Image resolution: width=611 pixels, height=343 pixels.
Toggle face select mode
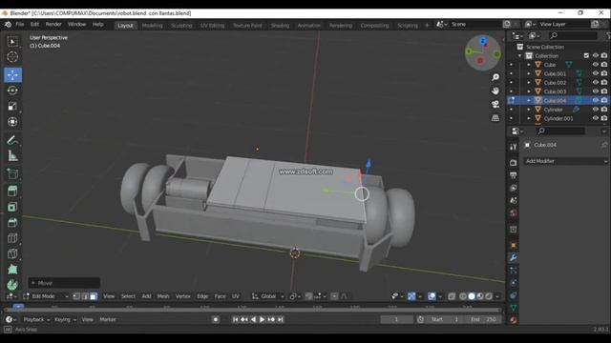94,296
